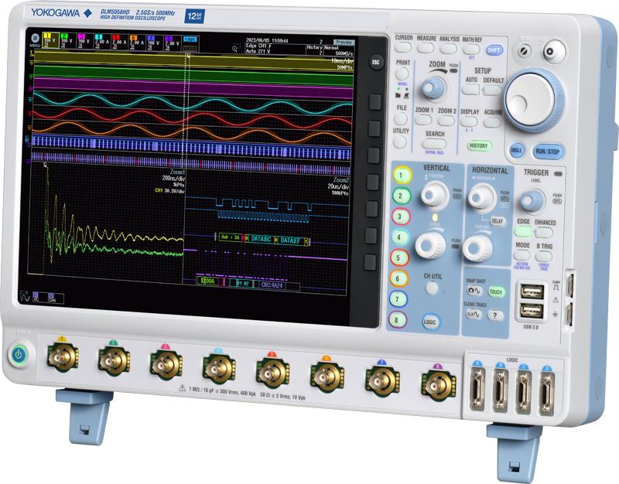This screenshot has width=619, height=484.
Task: Toggle the TOUCH screen button
Action: 496,292
